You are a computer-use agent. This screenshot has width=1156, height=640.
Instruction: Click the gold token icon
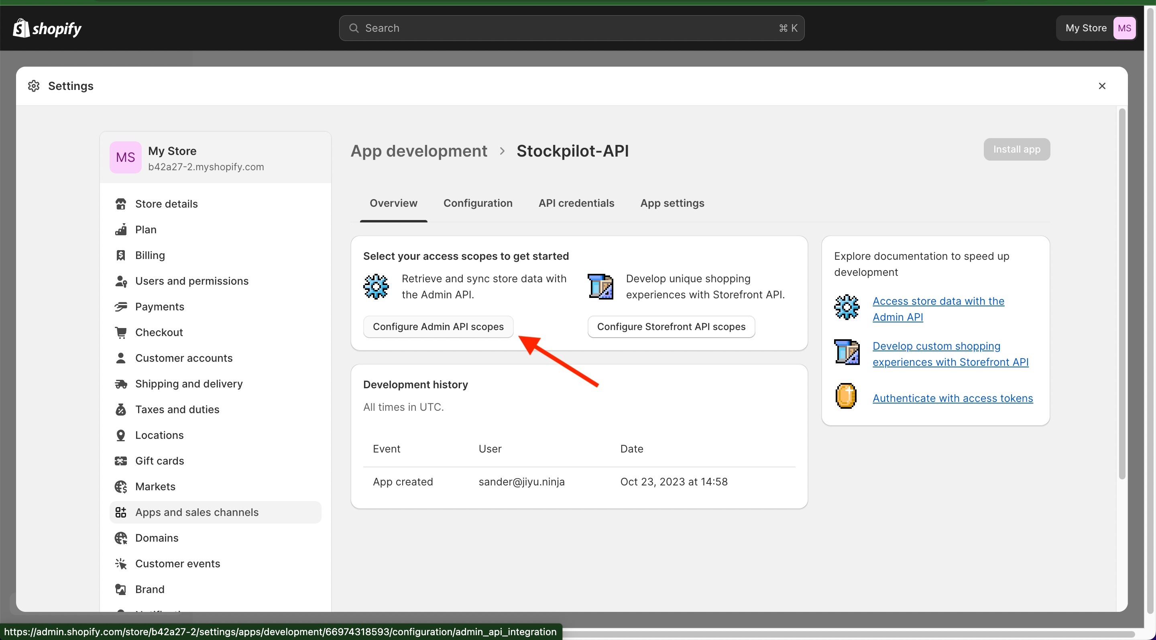tap(847, 396)
